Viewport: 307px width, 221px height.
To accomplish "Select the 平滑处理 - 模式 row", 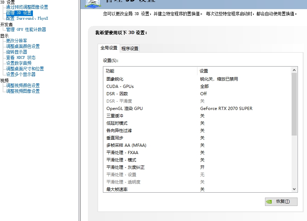I will click(197, 160).
